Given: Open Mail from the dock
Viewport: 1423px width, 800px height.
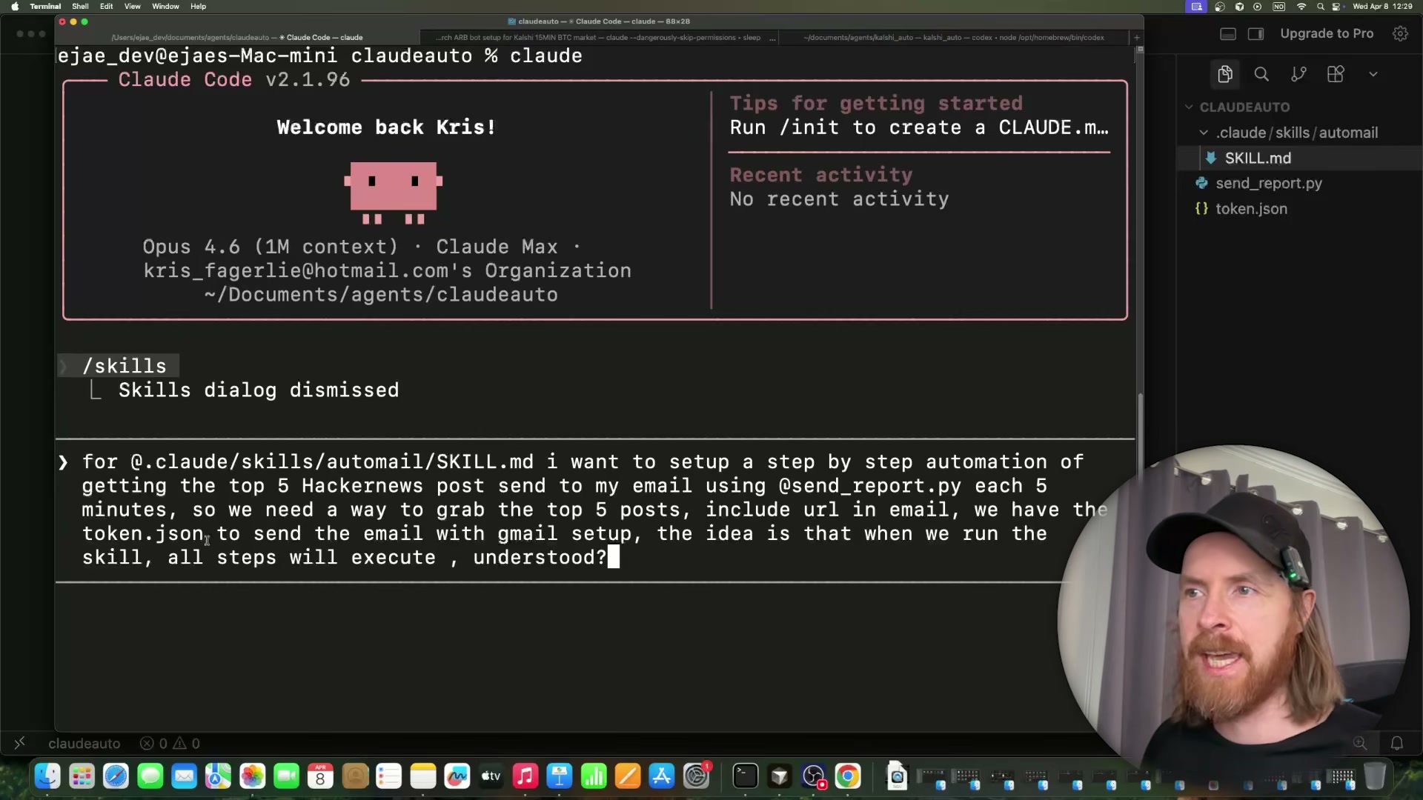Looking at the screenshot, I should tap(184, 776).
